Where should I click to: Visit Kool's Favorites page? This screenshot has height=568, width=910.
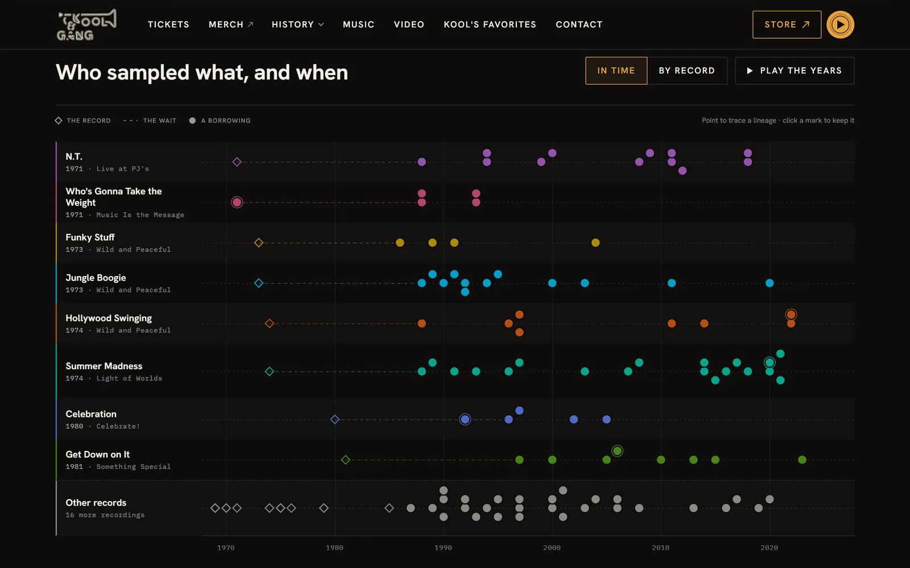click(490, 24)
